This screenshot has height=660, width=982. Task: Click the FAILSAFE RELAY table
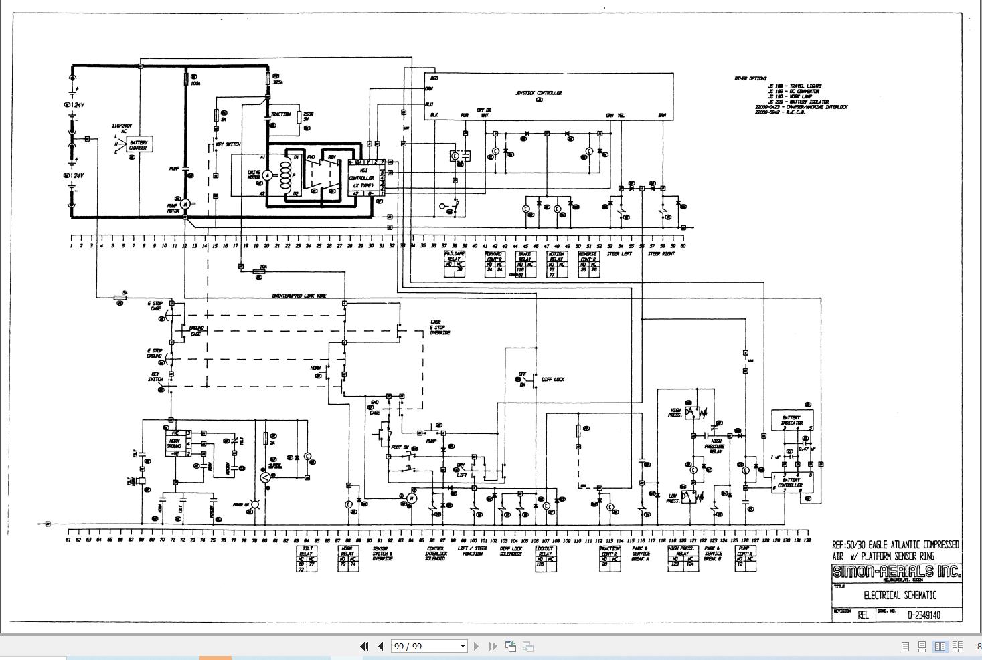point(455,263)
